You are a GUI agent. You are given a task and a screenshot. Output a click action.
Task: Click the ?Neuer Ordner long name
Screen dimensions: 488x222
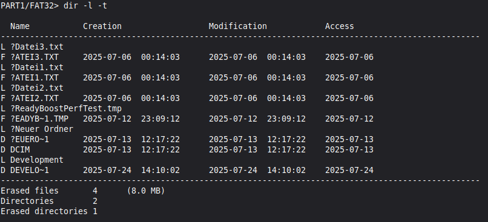coord(42,129)
